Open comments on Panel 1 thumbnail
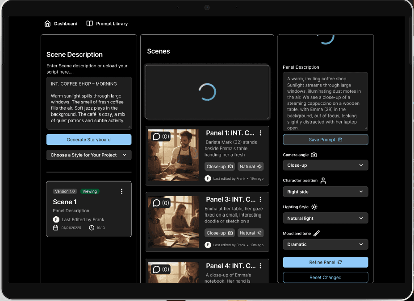The image size is (414, 301). 160,136
